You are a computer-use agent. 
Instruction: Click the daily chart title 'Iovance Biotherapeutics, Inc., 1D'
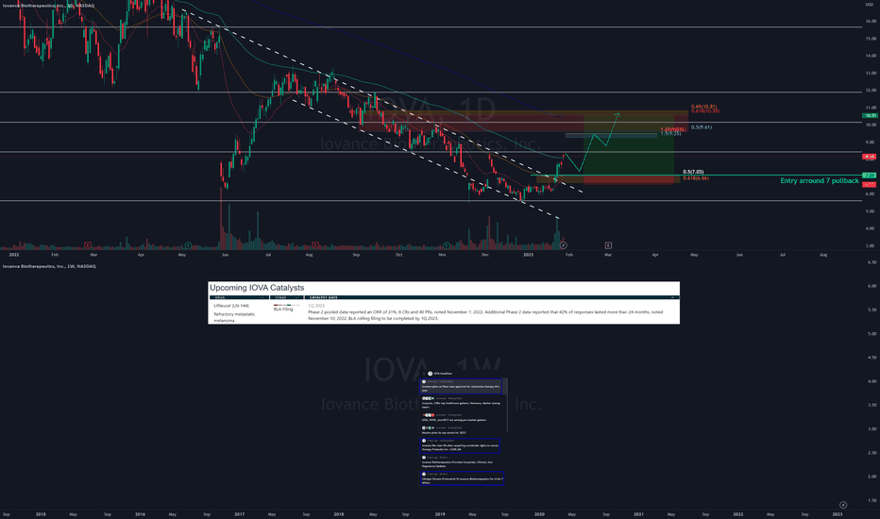(48, 6)
